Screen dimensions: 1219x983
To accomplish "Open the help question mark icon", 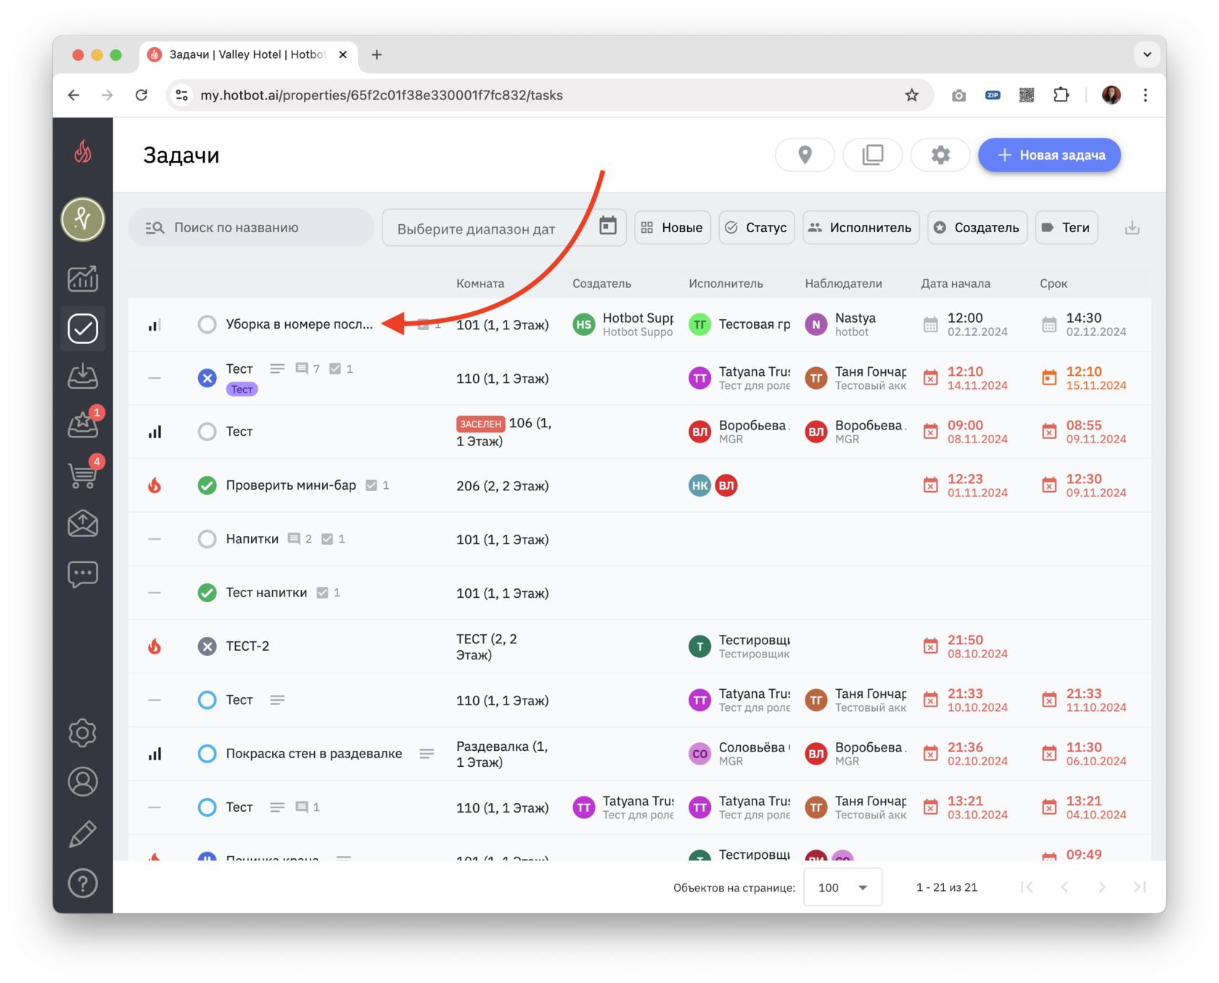I will point(83,884).
